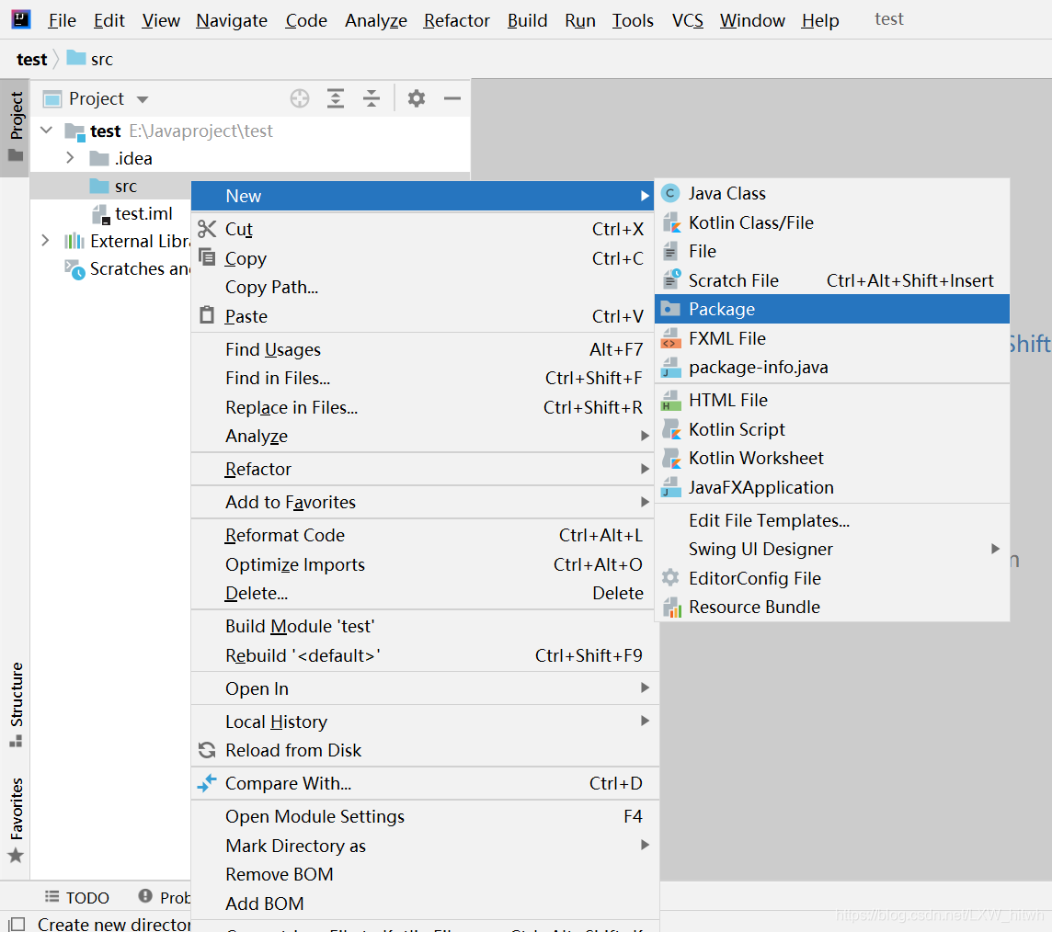
Task: Click the Locate/Select Opened File target icon
Action: [x=299, y=98]
